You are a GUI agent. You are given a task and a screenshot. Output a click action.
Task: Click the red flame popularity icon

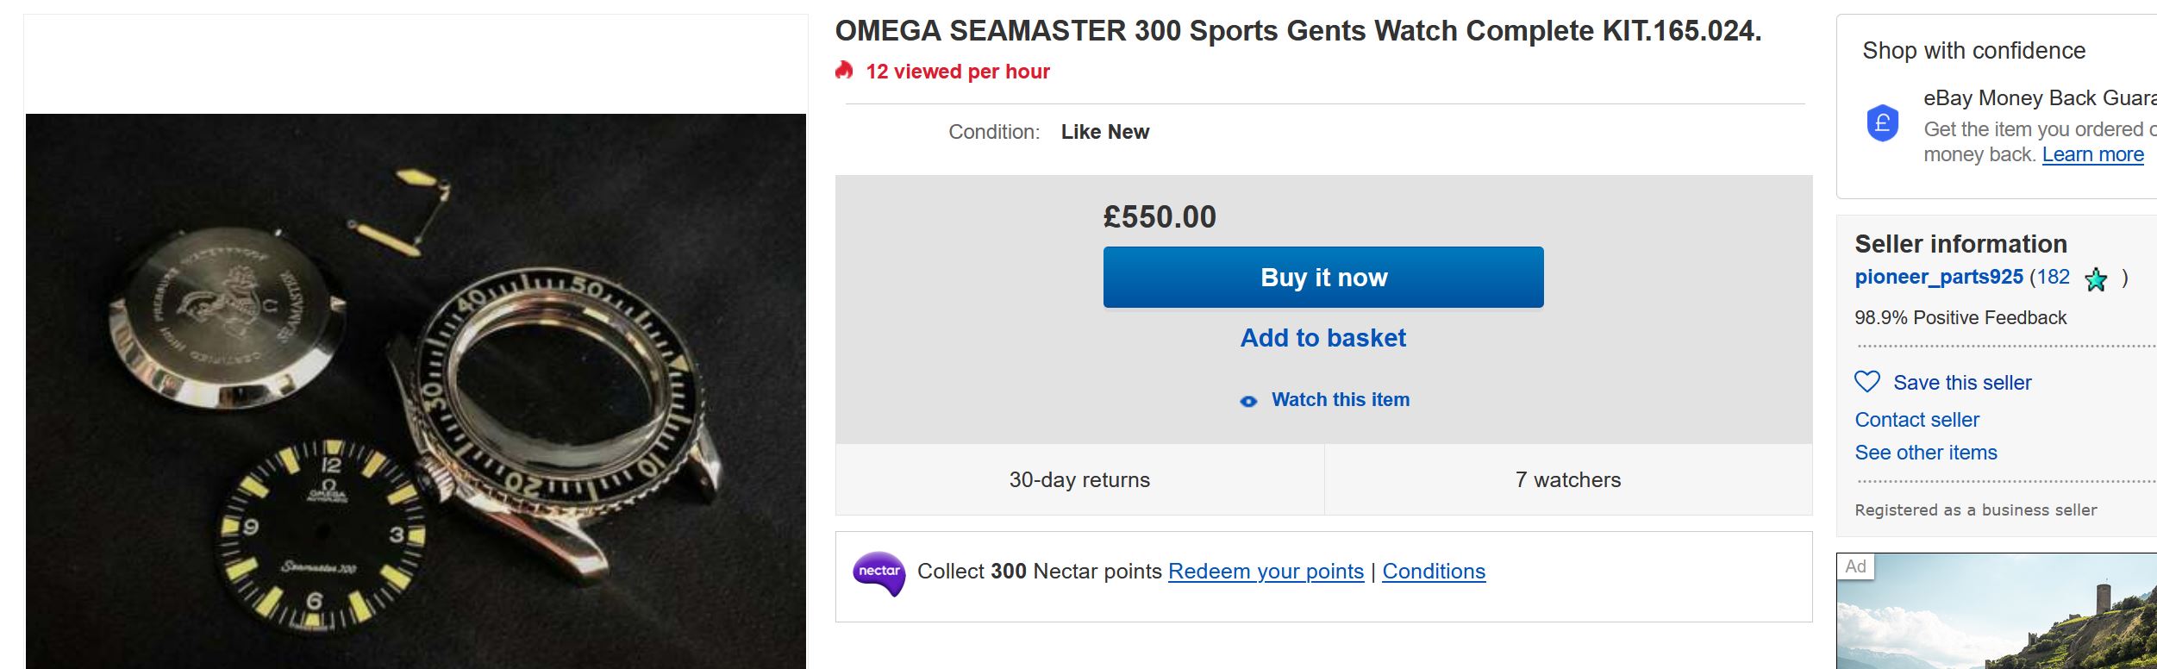pos(844,71)
